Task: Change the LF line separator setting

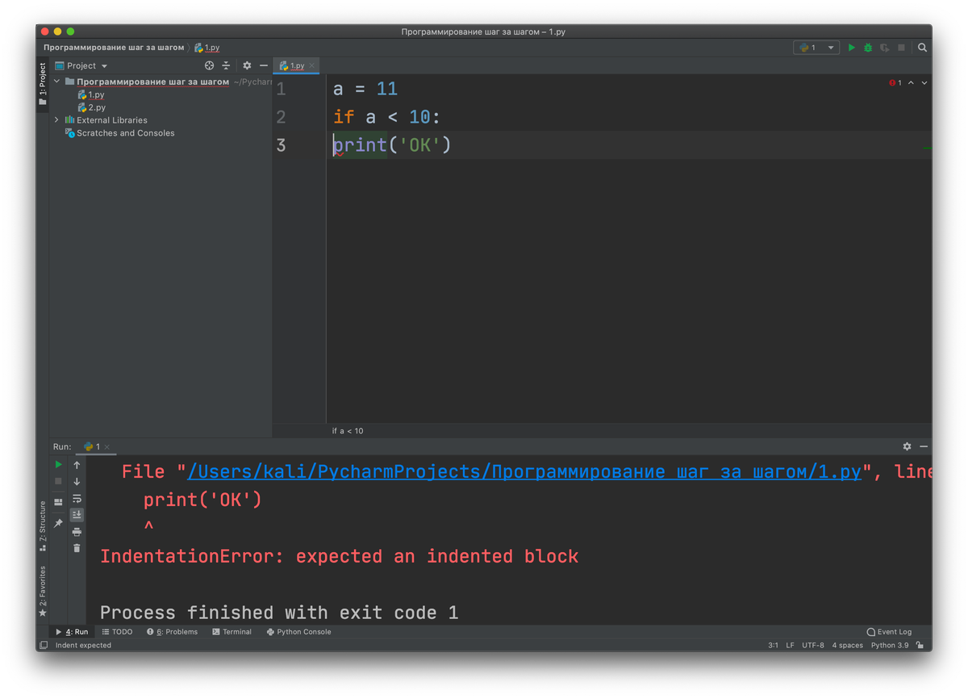Action: [791, 646]
